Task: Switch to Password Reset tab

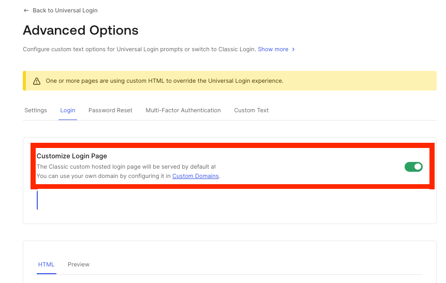Action: 110,110
